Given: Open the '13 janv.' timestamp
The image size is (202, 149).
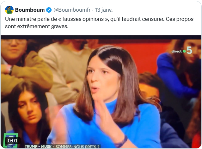Looking at the screenshot, I should coord(104,10).
